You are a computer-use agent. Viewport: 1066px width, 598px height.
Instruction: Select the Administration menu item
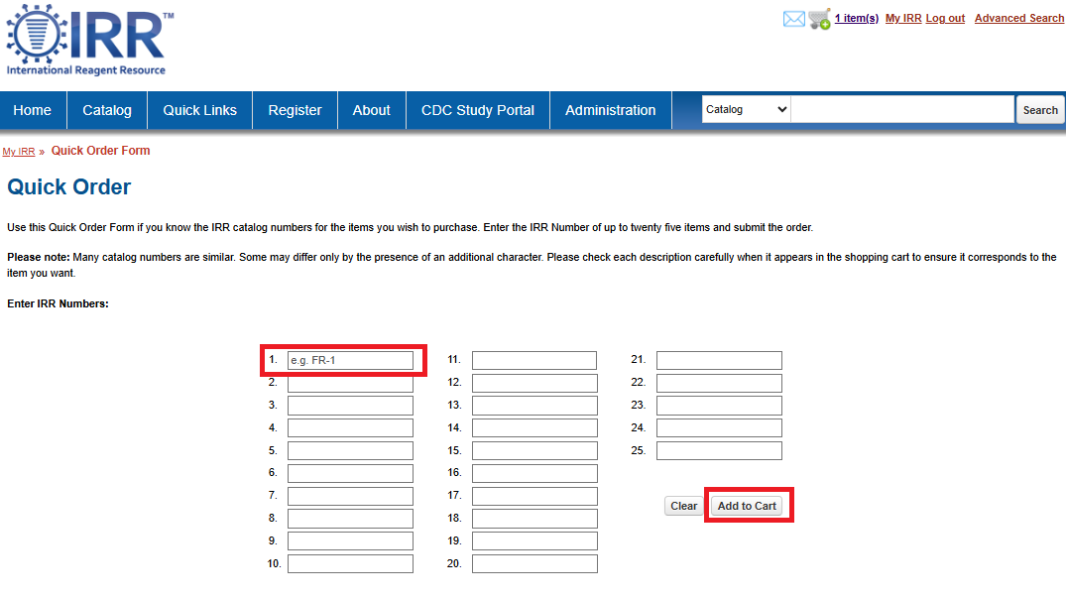(x=611, y=110)
